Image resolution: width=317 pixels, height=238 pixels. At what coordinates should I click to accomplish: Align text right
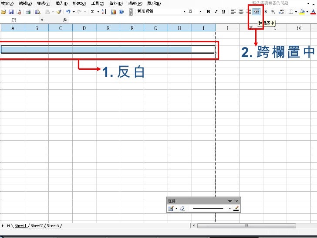[x=249, y=12]
